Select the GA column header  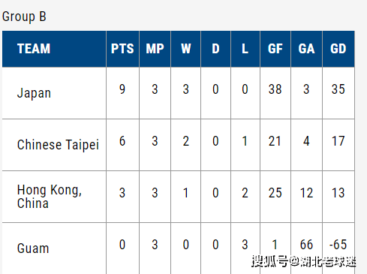pos(306,49)
